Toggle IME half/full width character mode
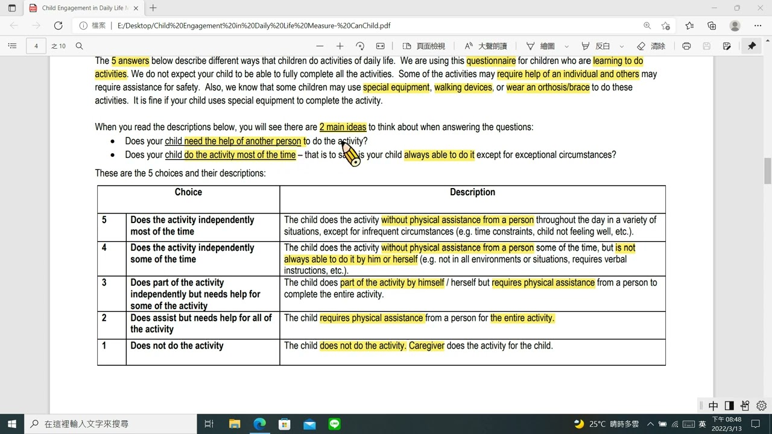Screen dimensions: 772x434 [729, 406]
